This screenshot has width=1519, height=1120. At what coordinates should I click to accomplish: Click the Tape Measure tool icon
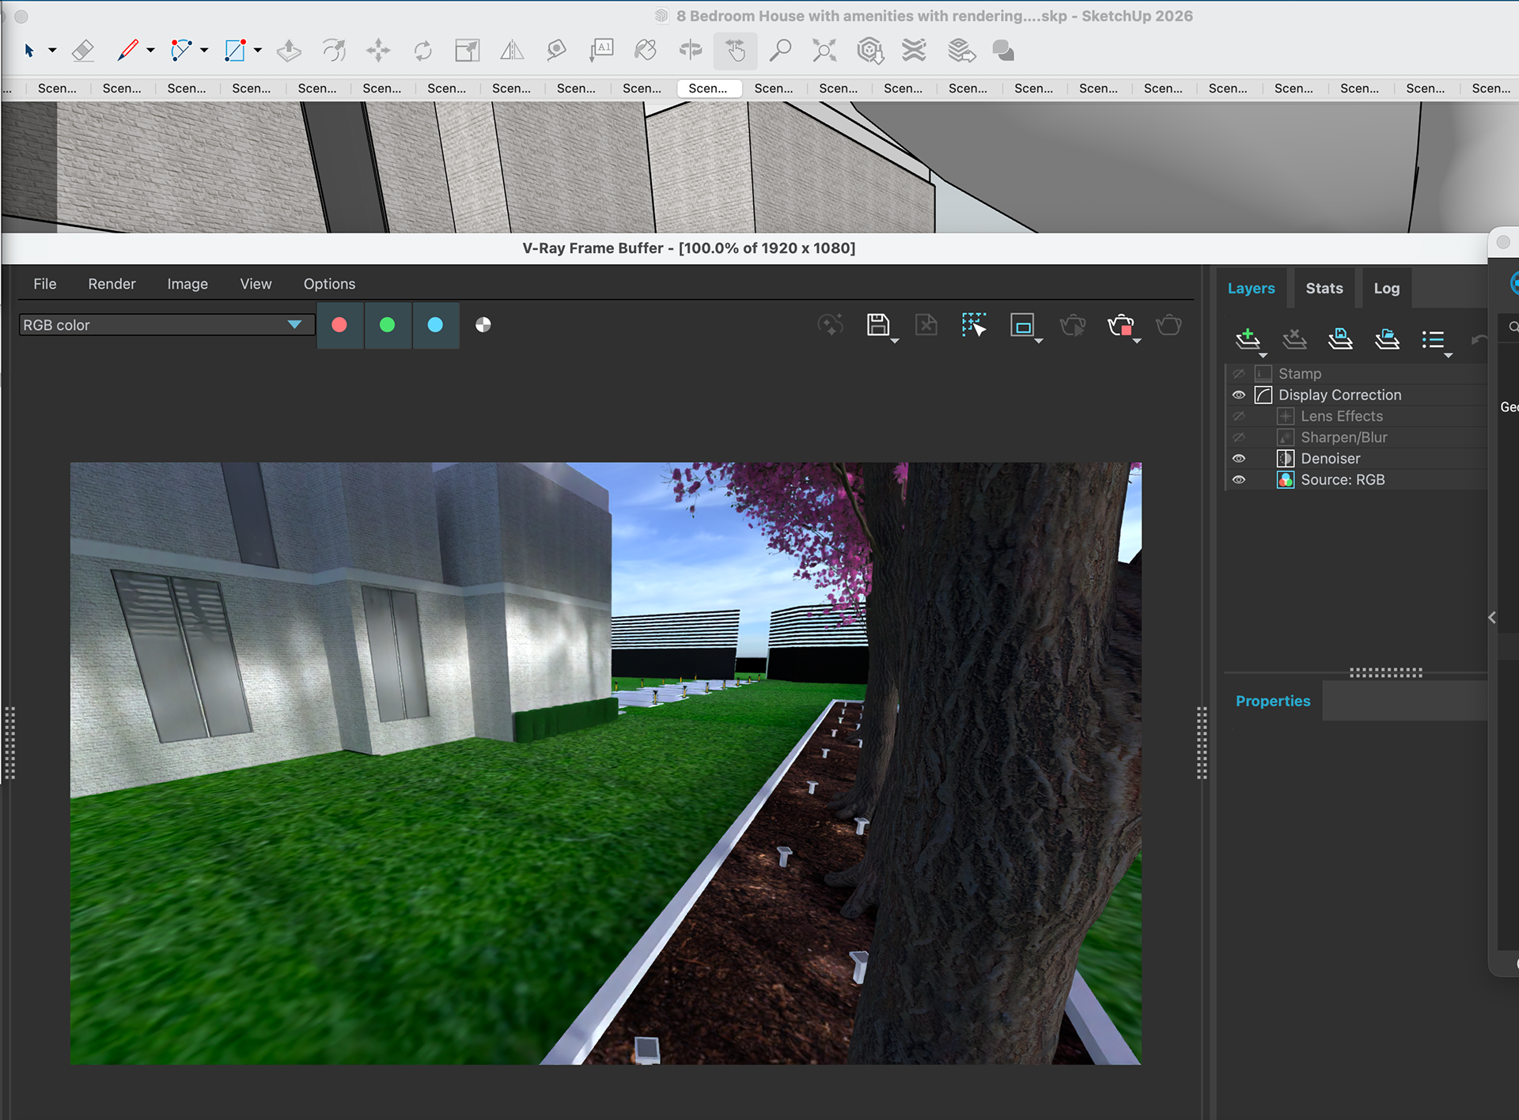556,51
